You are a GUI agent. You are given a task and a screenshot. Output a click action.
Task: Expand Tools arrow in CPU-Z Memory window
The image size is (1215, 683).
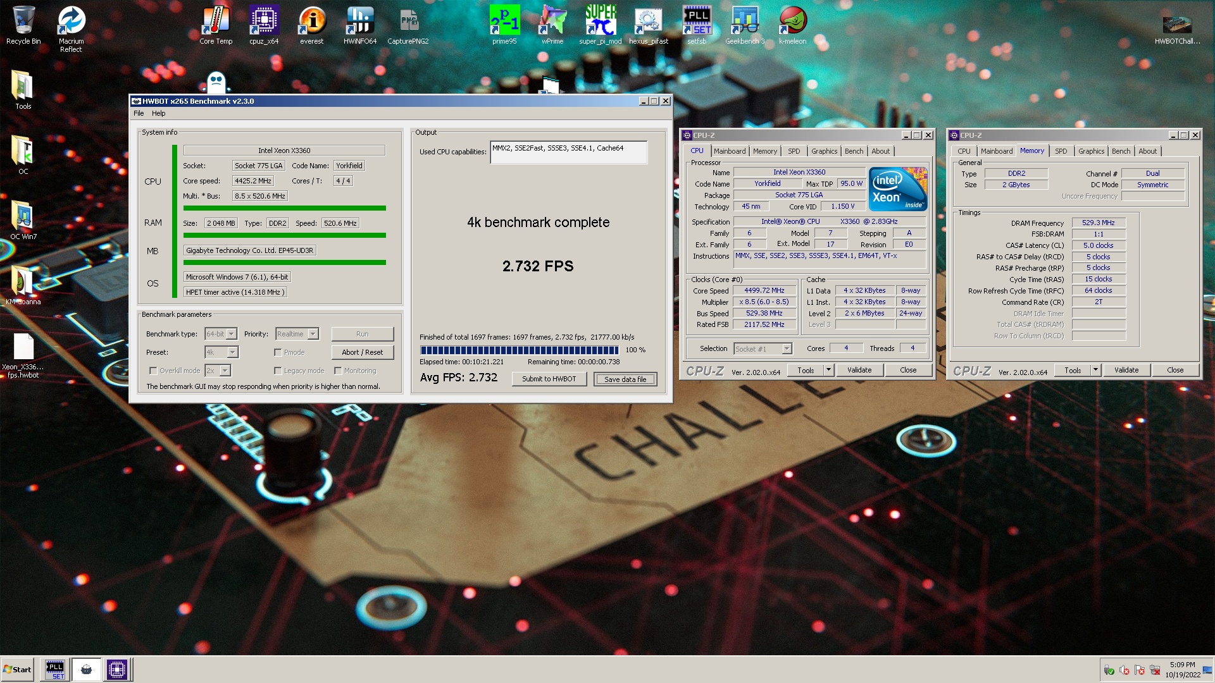tap(1095, 370)
